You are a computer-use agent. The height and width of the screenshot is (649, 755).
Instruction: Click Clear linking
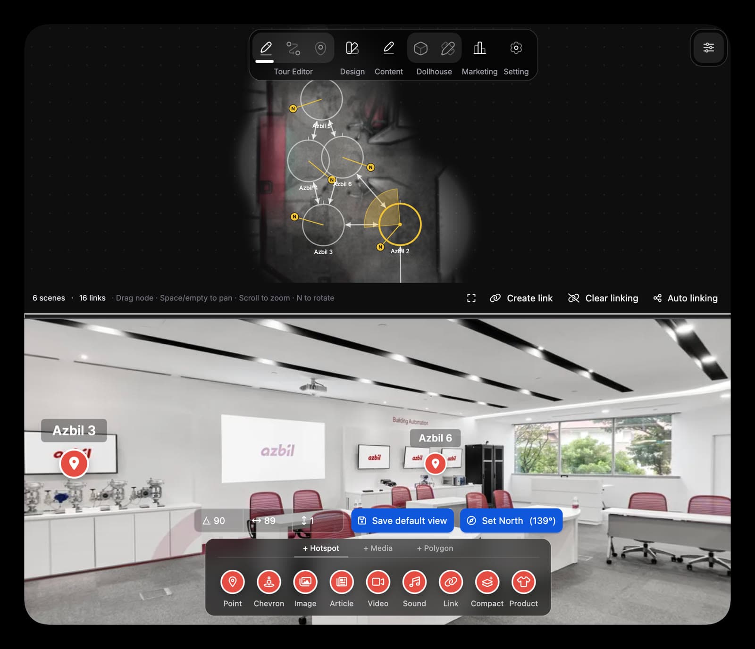pyautogui.click(x=603, y=298)
